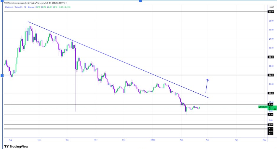Click the current price 8.96 label
Viewport: 277px width, 149px height.
pos(270,107)
